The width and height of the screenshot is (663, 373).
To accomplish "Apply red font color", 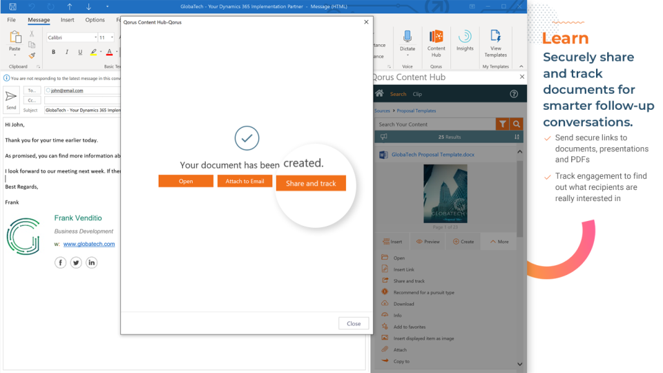I will pyautogui.click(x=110, y=52).
